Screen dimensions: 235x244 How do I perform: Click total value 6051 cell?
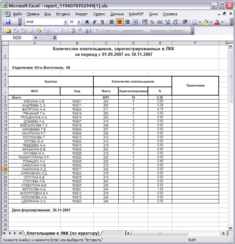click(106, 98)
